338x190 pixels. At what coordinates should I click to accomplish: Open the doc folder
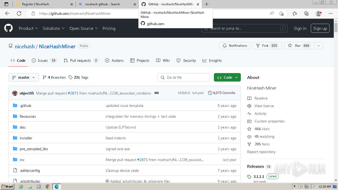(x=23, y=127)
